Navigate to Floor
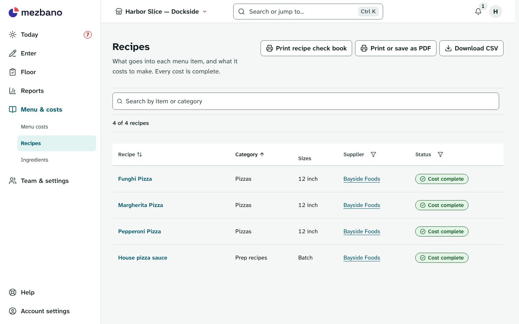This screenshot has height=324, width=519. click(x=50, y=72)
